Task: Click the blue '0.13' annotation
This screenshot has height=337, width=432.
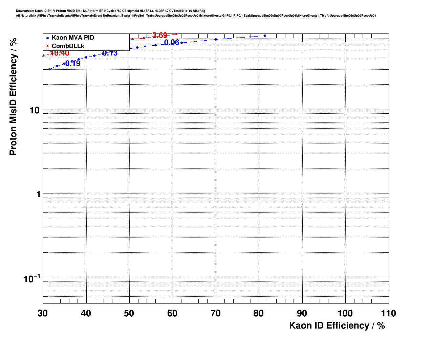Action: [110, 53]
